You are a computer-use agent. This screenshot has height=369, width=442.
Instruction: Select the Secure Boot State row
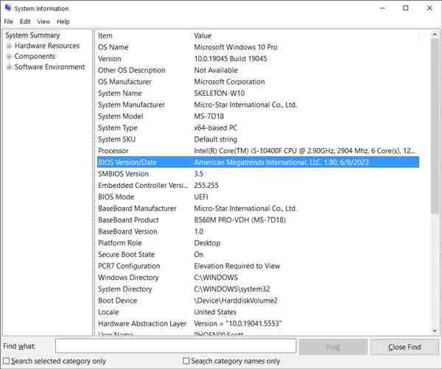tap(258, 255)
